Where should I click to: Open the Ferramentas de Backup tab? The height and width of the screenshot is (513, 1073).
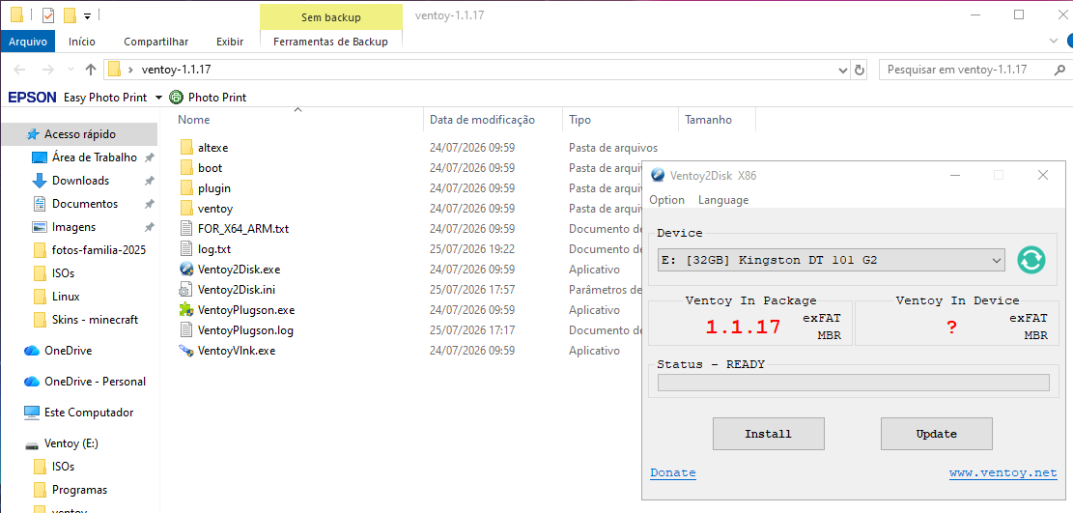point(330,42)
